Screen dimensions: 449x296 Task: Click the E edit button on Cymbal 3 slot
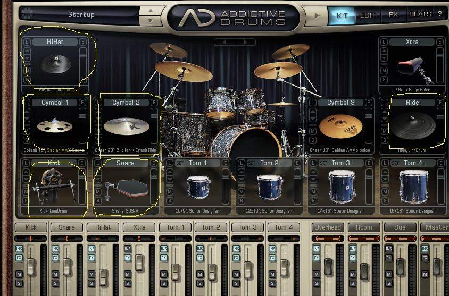(369, 103)
